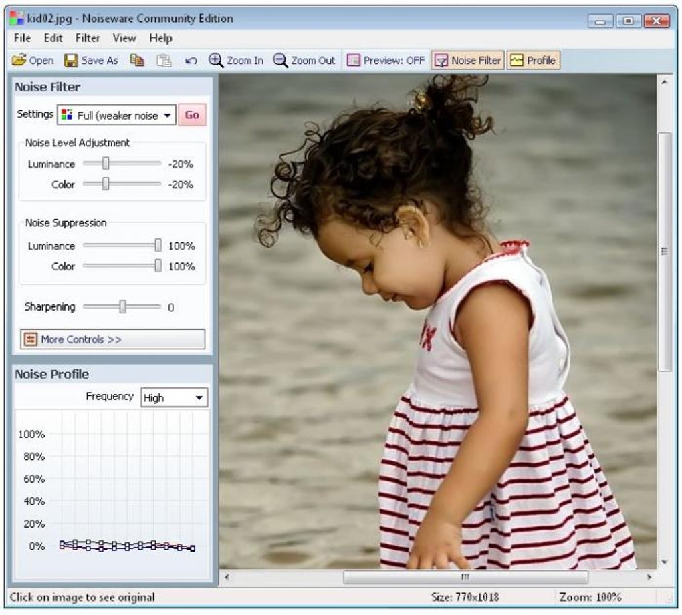Click the Noiseware app icon in title bar
This screenshot has height=615, width=682.
click(x=17, y=19)
